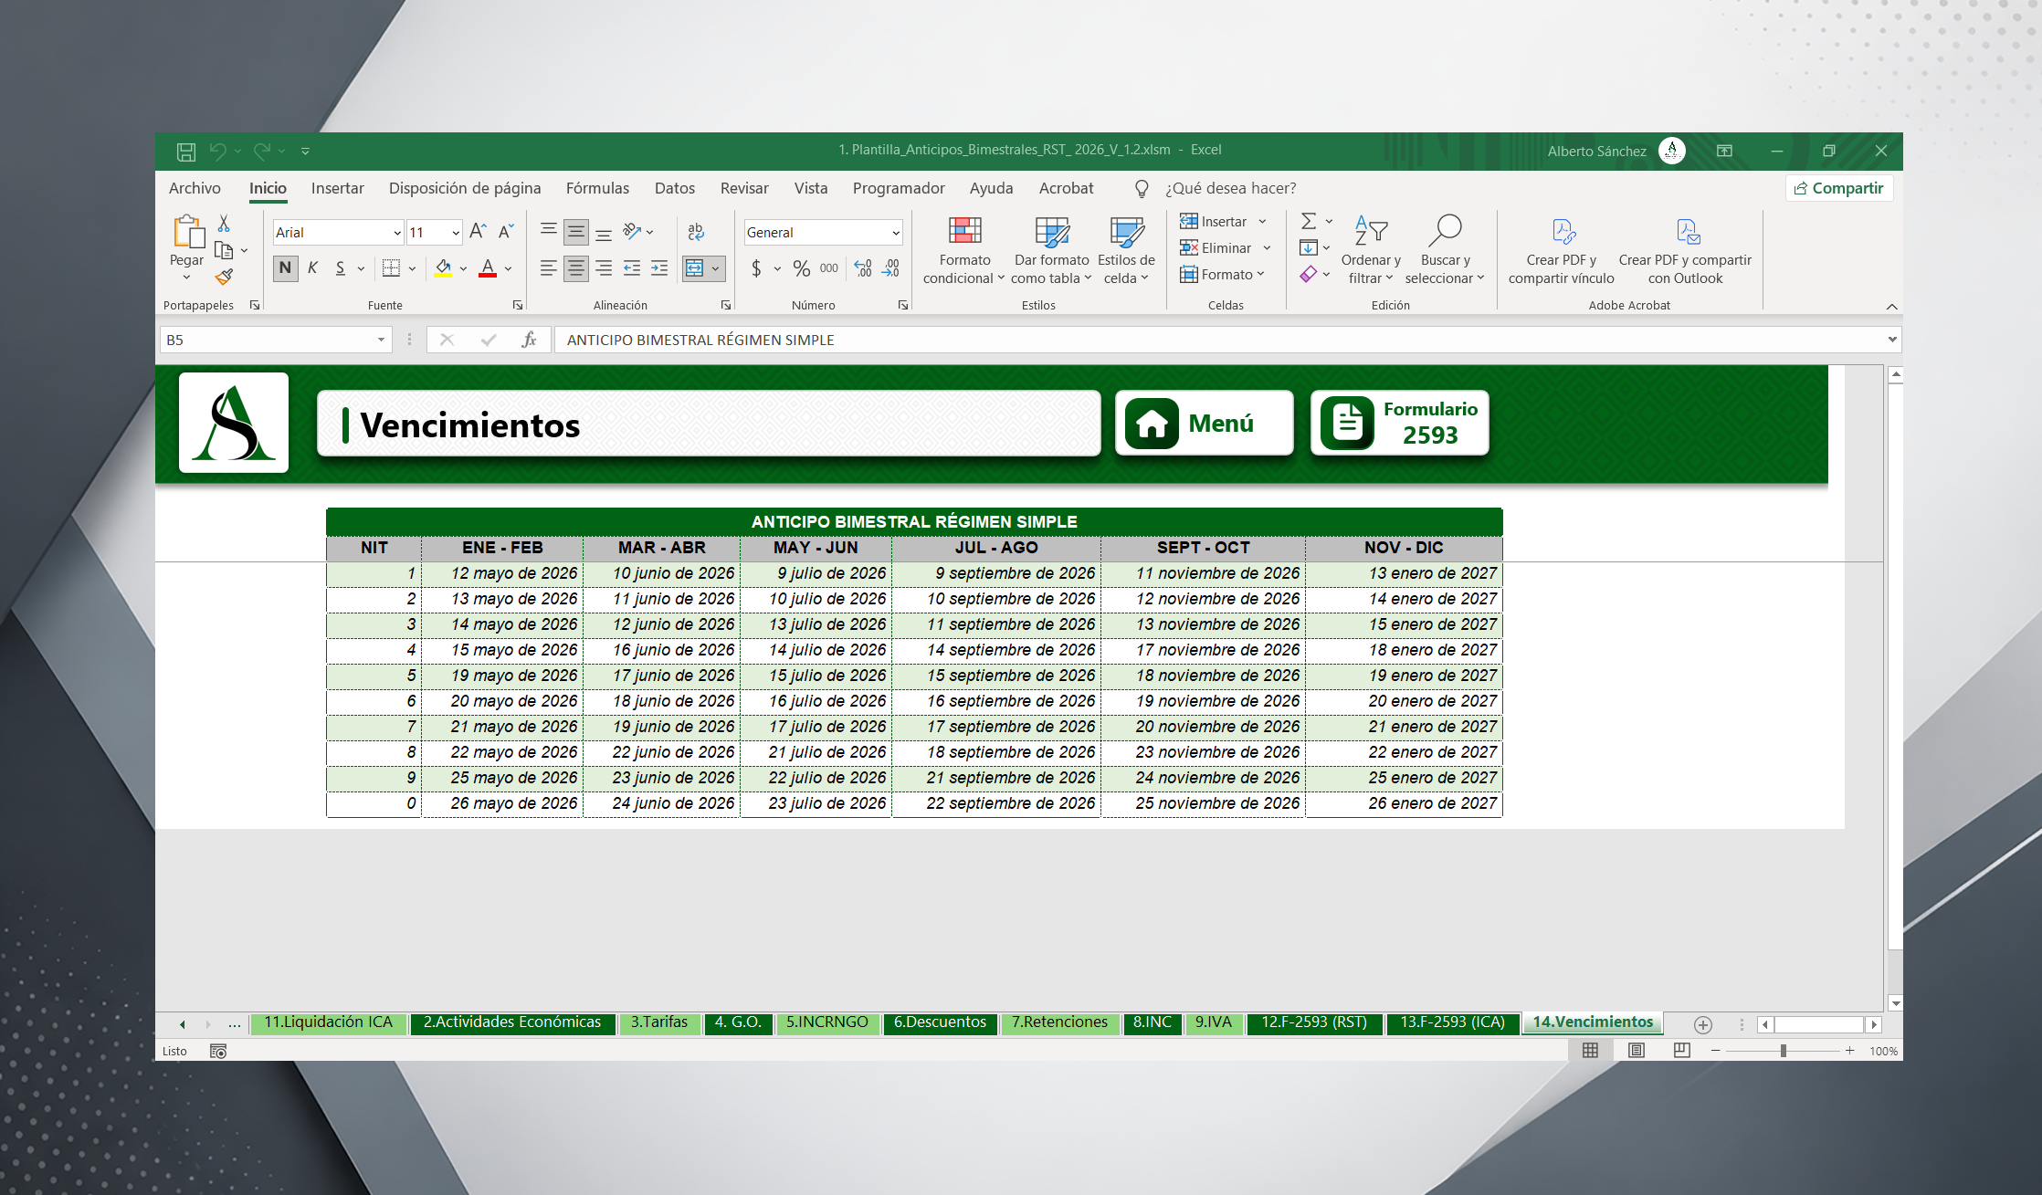Switch to the 12.F-2593 (RST) sheet tab

1313,1022
